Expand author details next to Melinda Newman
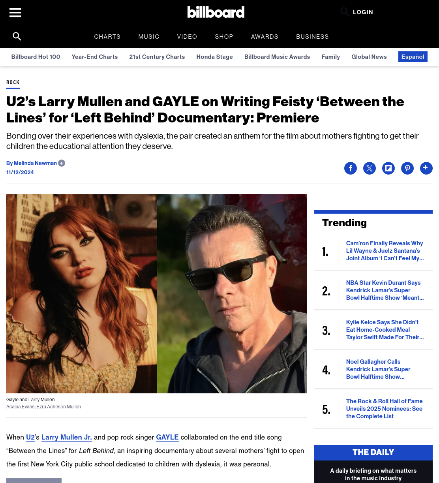The image size is (439, 483). [x=62, y=163]
